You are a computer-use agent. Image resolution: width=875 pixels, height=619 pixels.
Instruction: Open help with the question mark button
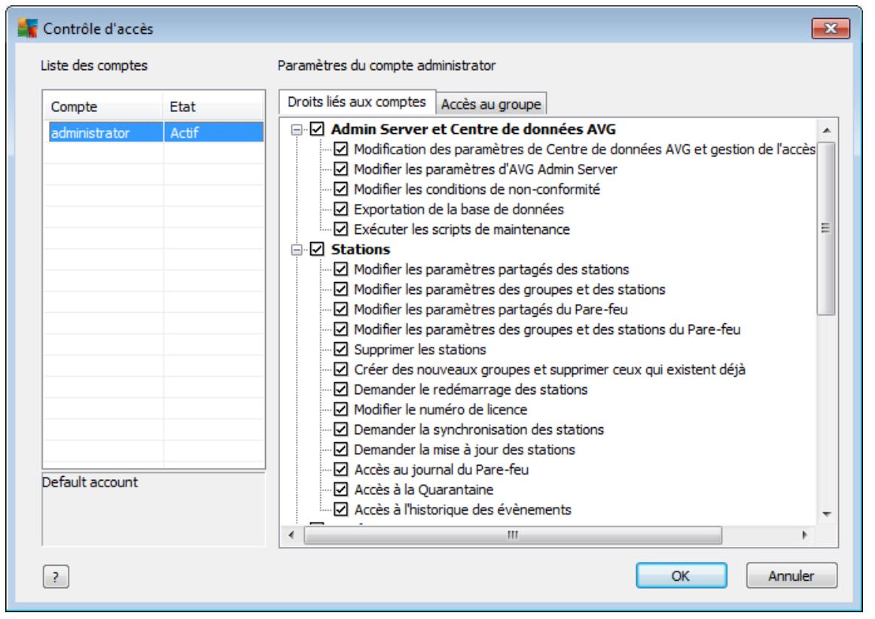point(56,577)
